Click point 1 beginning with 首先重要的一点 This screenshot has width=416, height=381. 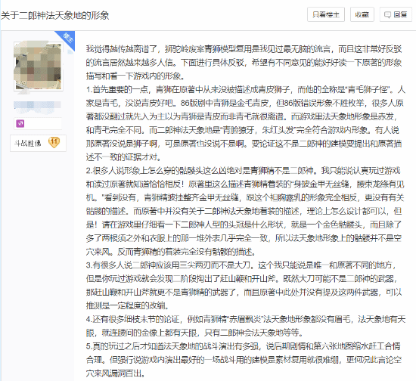click(245, 123)
